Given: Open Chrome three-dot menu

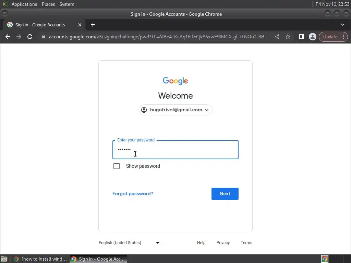Looking at the screenshot, I should 343,37.
